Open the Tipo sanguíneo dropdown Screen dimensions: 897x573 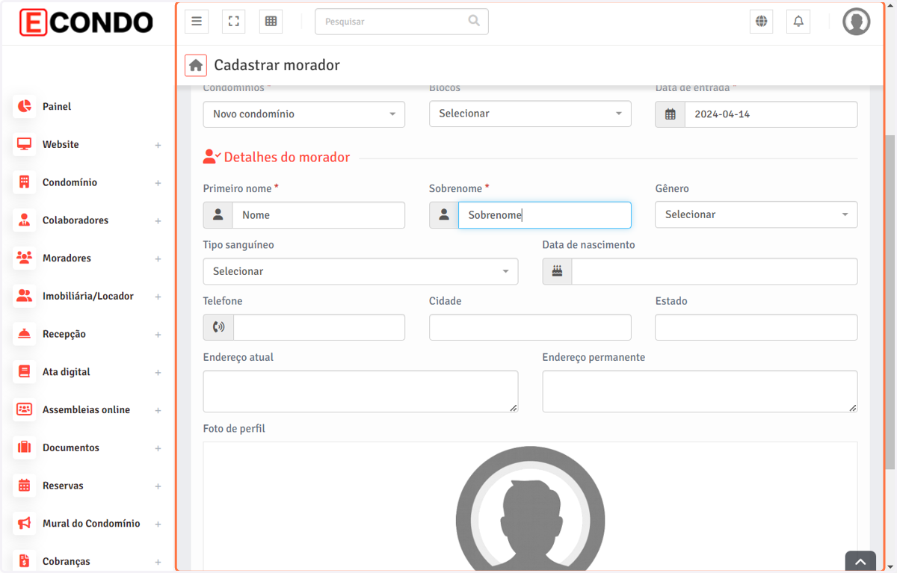[360, 271]
